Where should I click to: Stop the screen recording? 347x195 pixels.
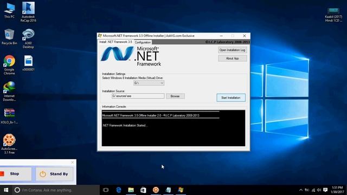15,174
